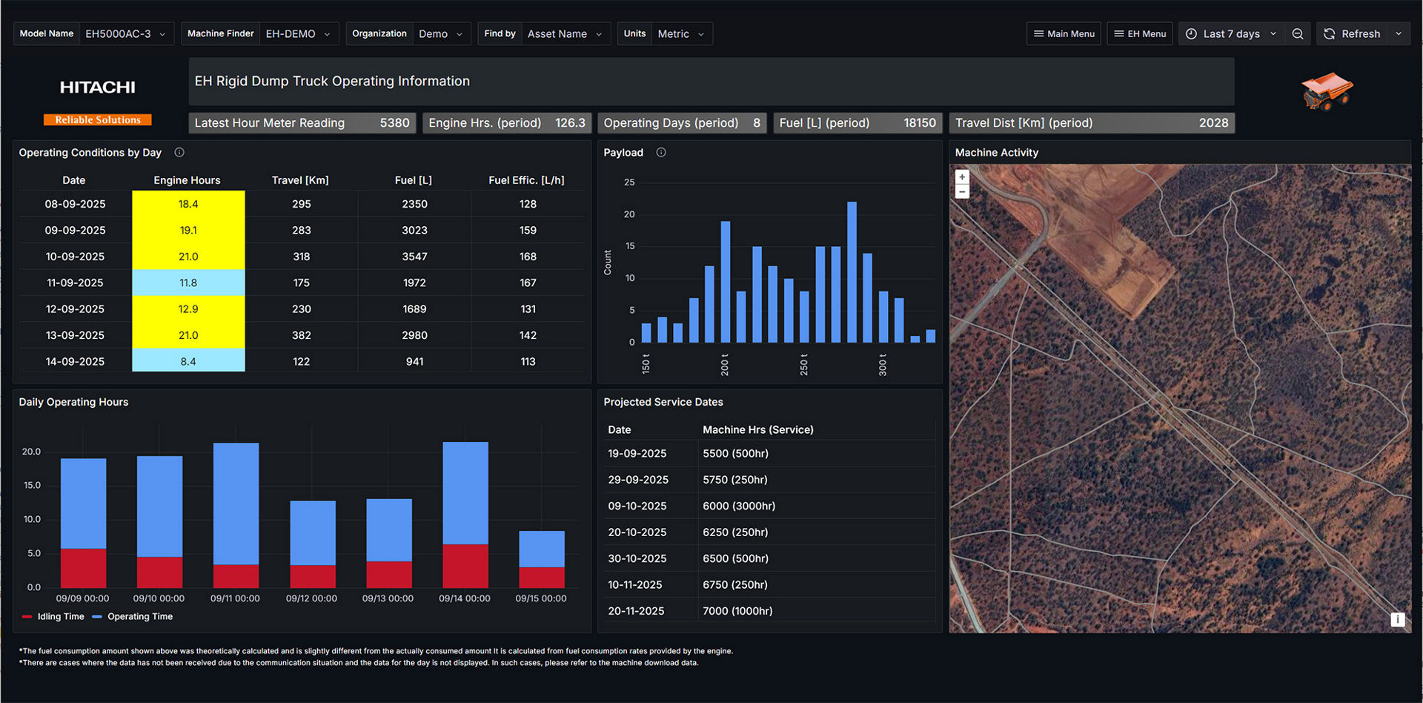Image resolution: width=1423 pixels, height=703 pixels.
Task: Open the EH Menu
Action: pyautogui.click(x=1139, y=33)
